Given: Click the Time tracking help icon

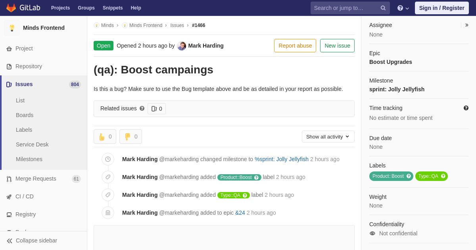Looking at the screenshot, I should 466,108.
